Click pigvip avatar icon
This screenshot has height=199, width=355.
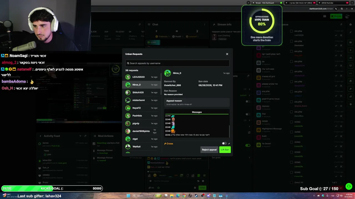click(x=128, y=124)
